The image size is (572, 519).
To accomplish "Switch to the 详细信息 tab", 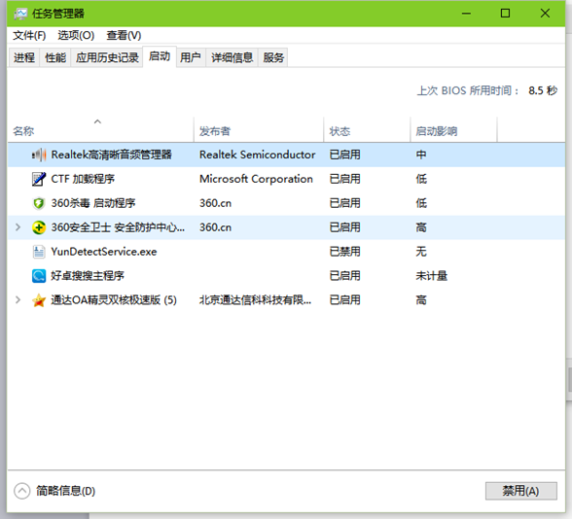I will pyautogui.click(x=232, y=57).
